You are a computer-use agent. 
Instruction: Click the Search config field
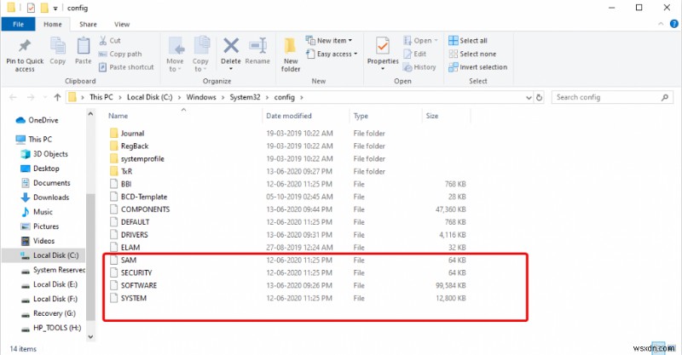pyautogui.click(x=612, y=97)
